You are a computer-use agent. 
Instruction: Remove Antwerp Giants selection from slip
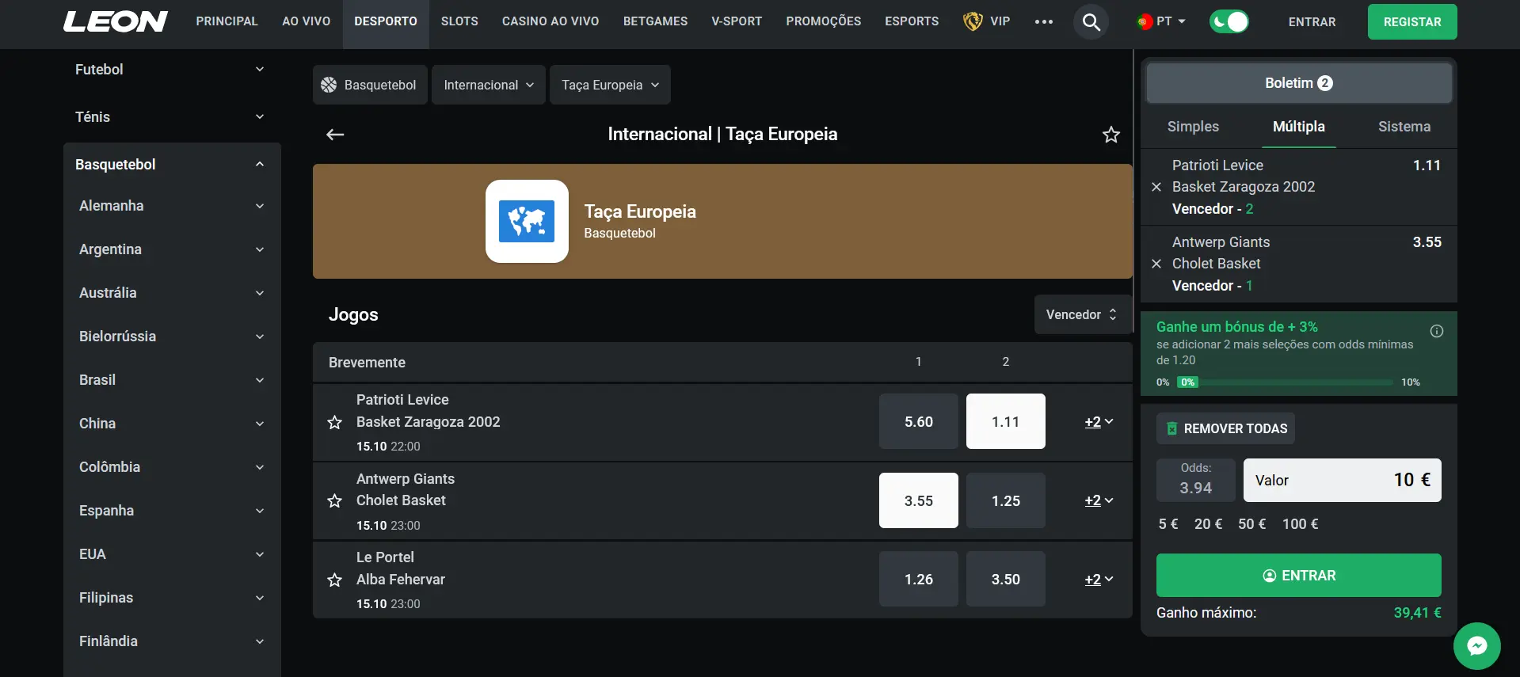[x=1156, y=264]
